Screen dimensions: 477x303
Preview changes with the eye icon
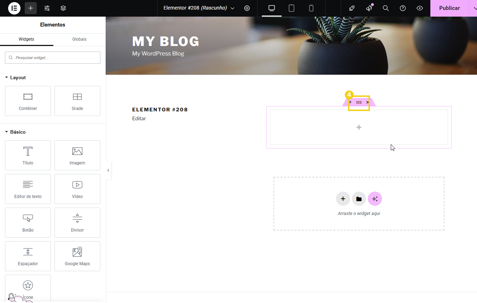(x=420, y=8)
